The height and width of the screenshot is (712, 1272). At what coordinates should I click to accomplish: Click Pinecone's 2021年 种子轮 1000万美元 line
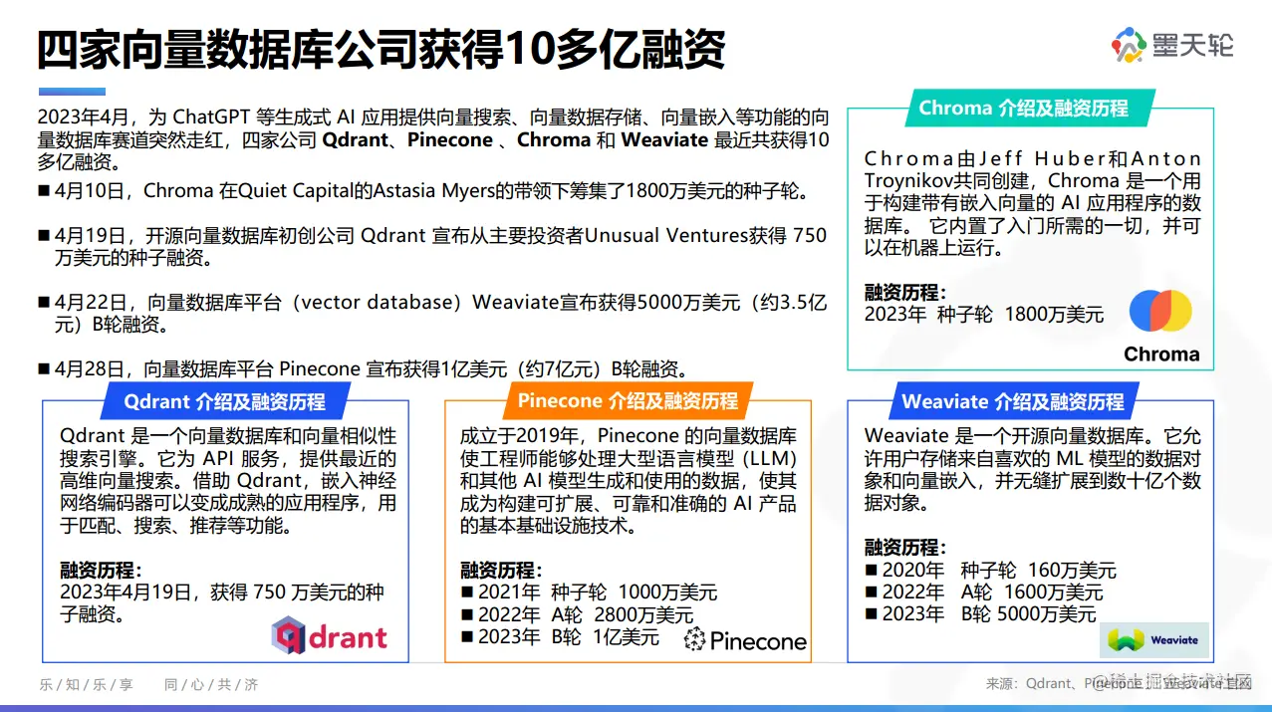[589, 593]
